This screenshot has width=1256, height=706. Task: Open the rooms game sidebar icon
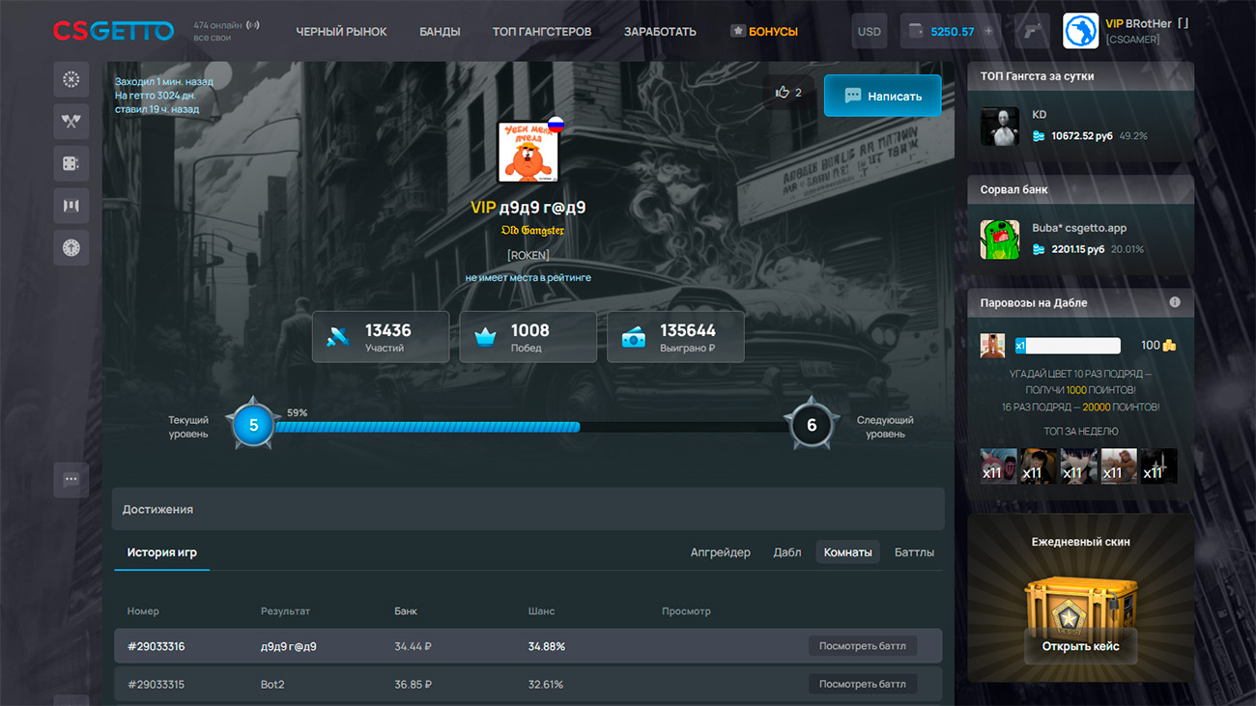point(71,206)
